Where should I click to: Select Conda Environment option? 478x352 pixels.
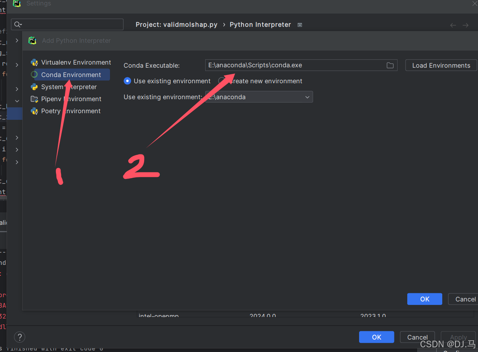pos(70,75)
